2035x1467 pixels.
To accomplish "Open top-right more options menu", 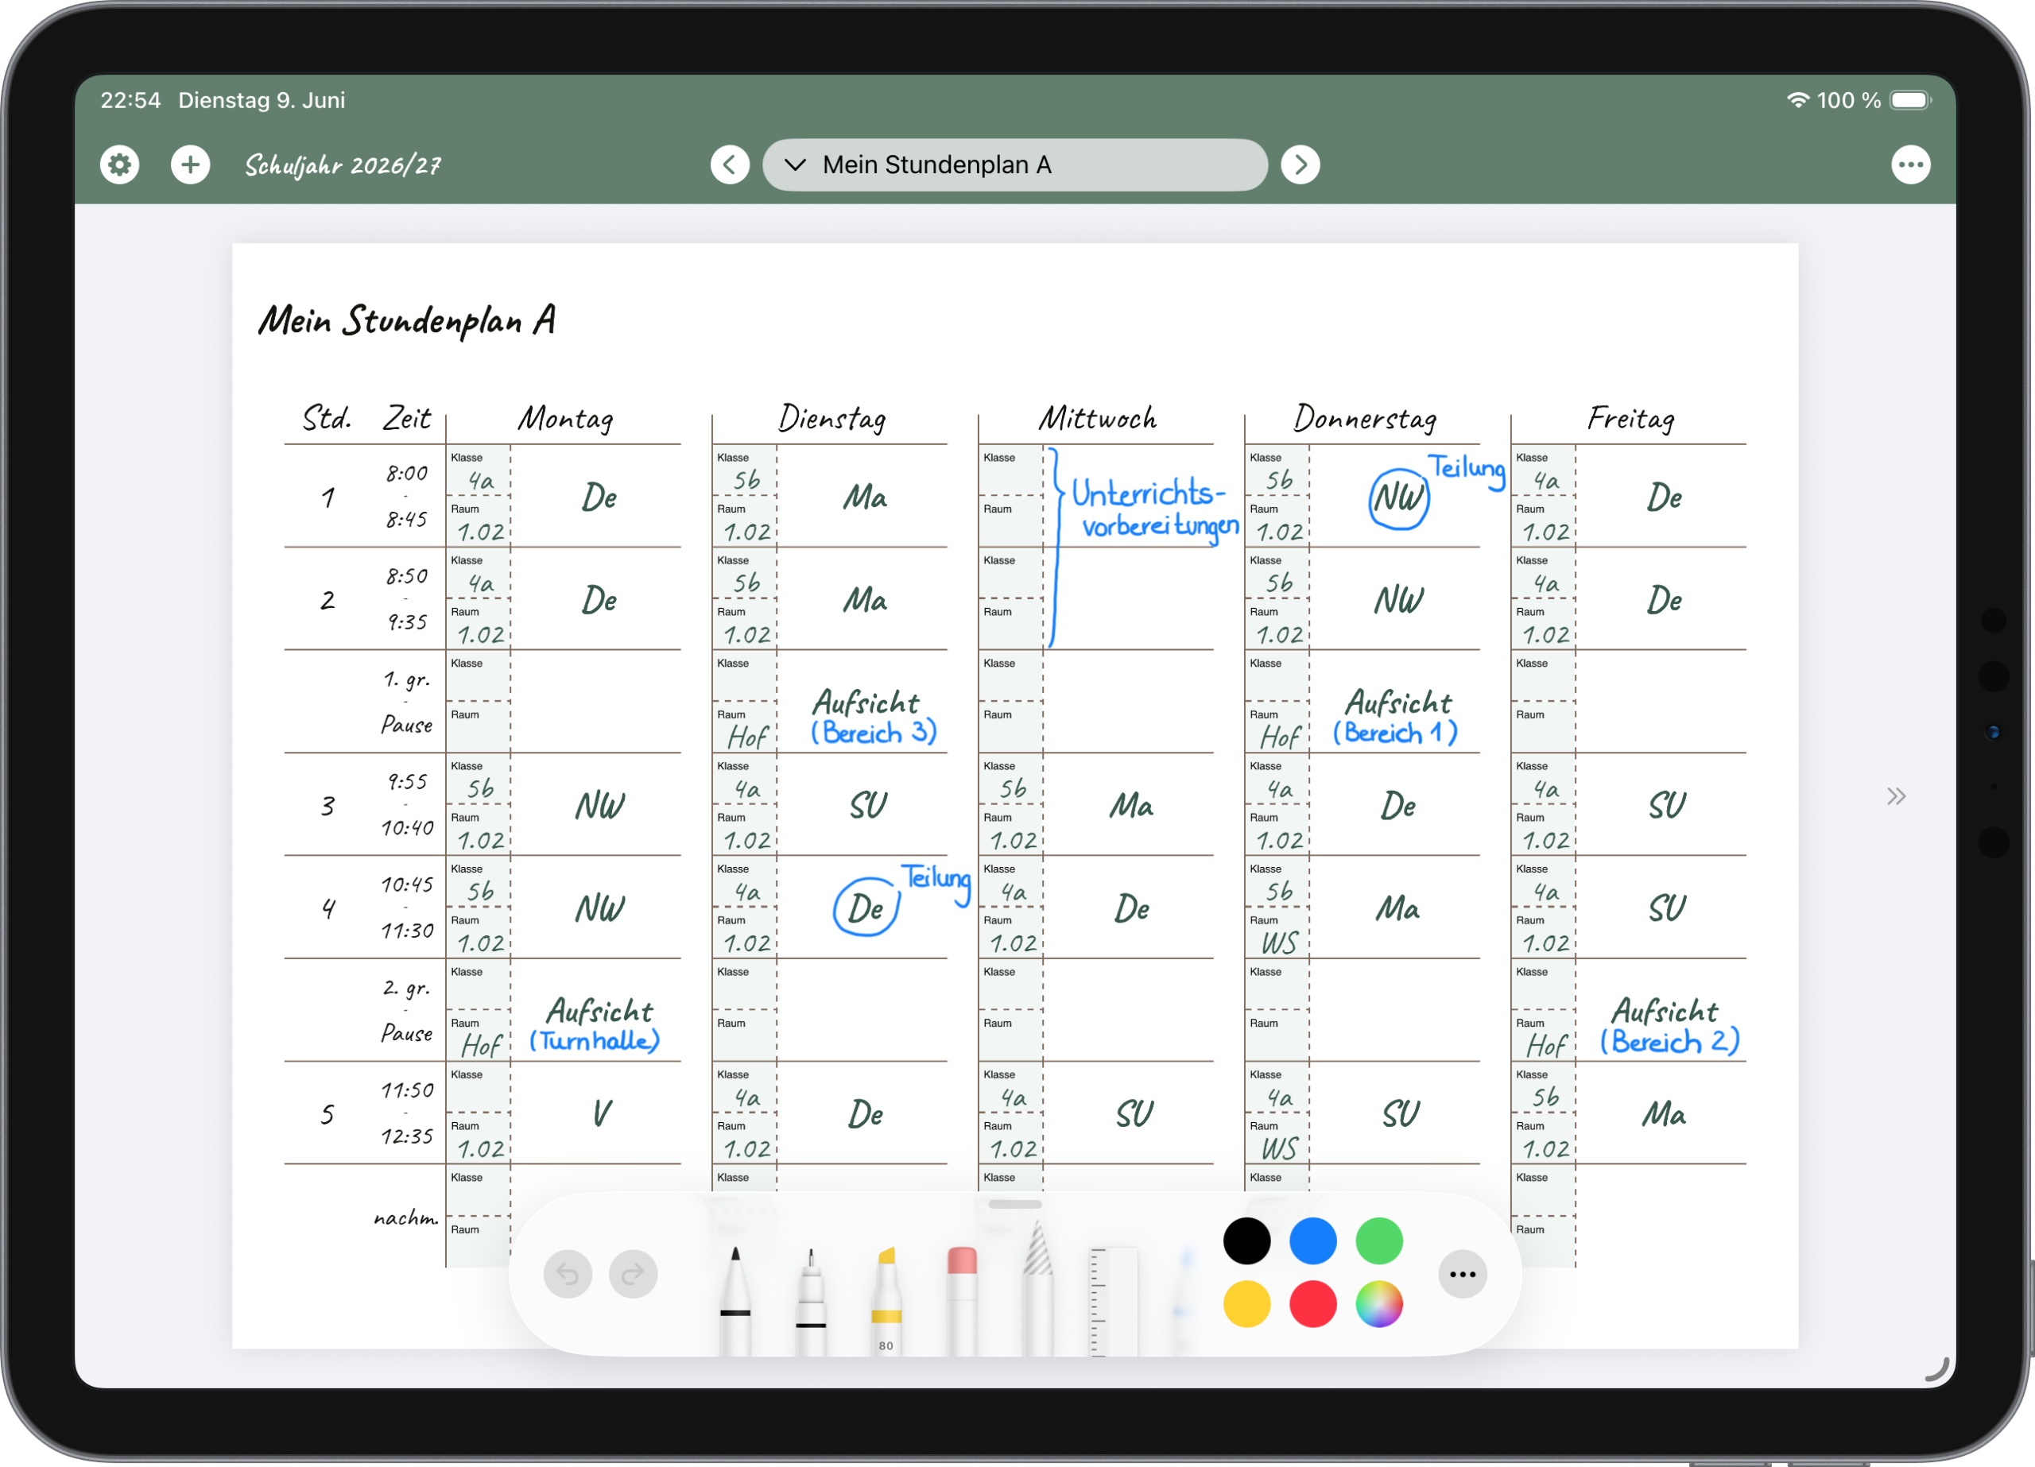I will click(x=1910, y=165).
